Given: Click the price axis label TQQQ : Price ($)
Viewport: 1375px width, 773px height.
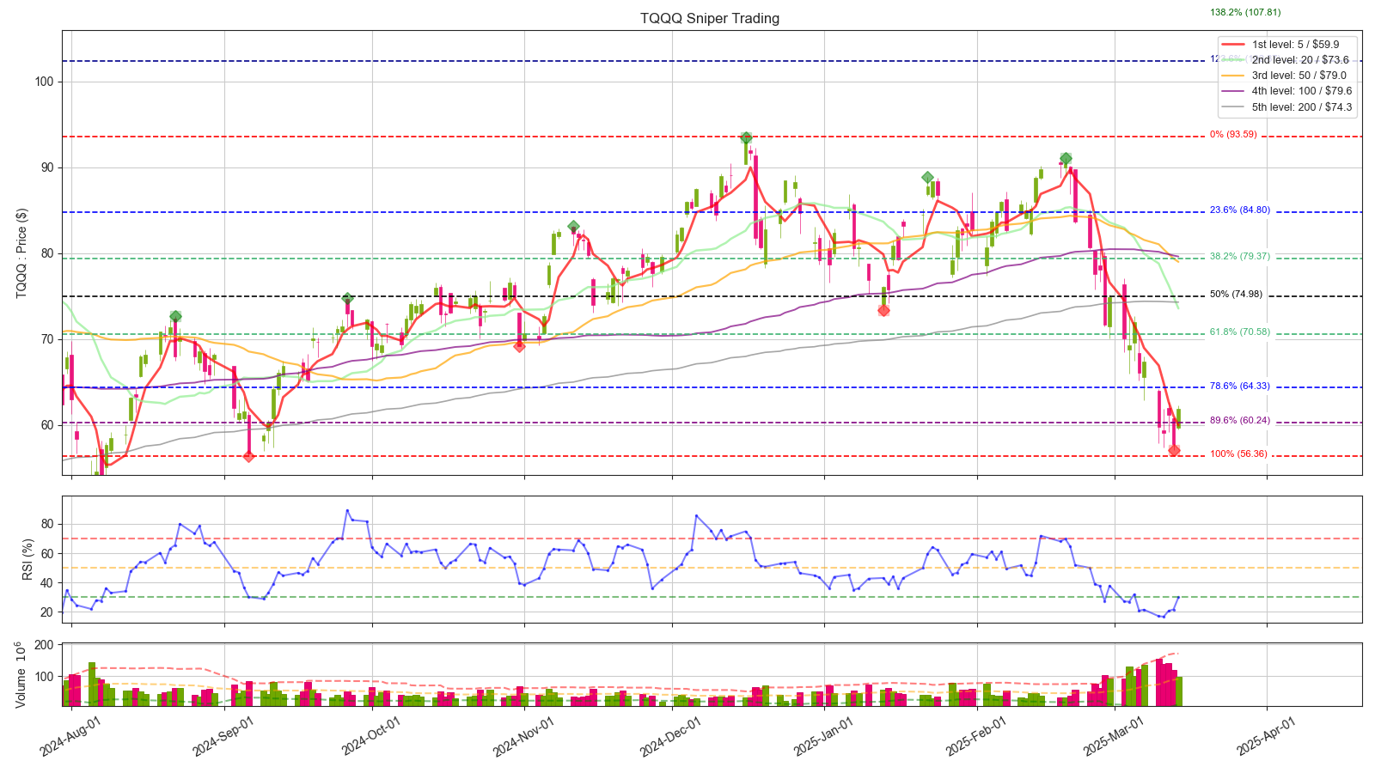Looking at the screenshot, I should pos(21,253).
